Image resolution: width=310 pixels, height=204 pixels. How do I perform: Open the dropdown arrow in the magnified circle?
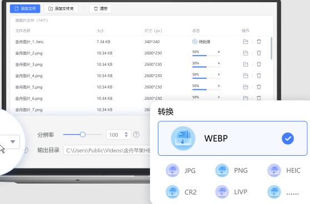click(x=13, y=142)
